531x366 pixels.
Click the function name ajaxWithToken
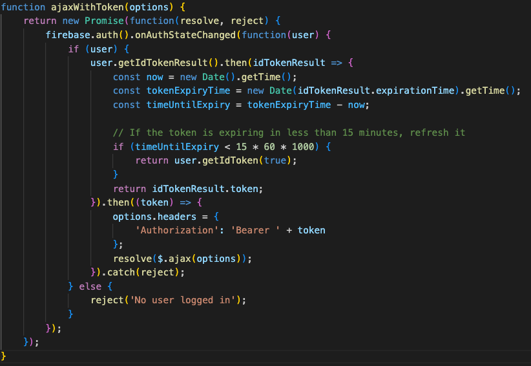click(87, 7)
